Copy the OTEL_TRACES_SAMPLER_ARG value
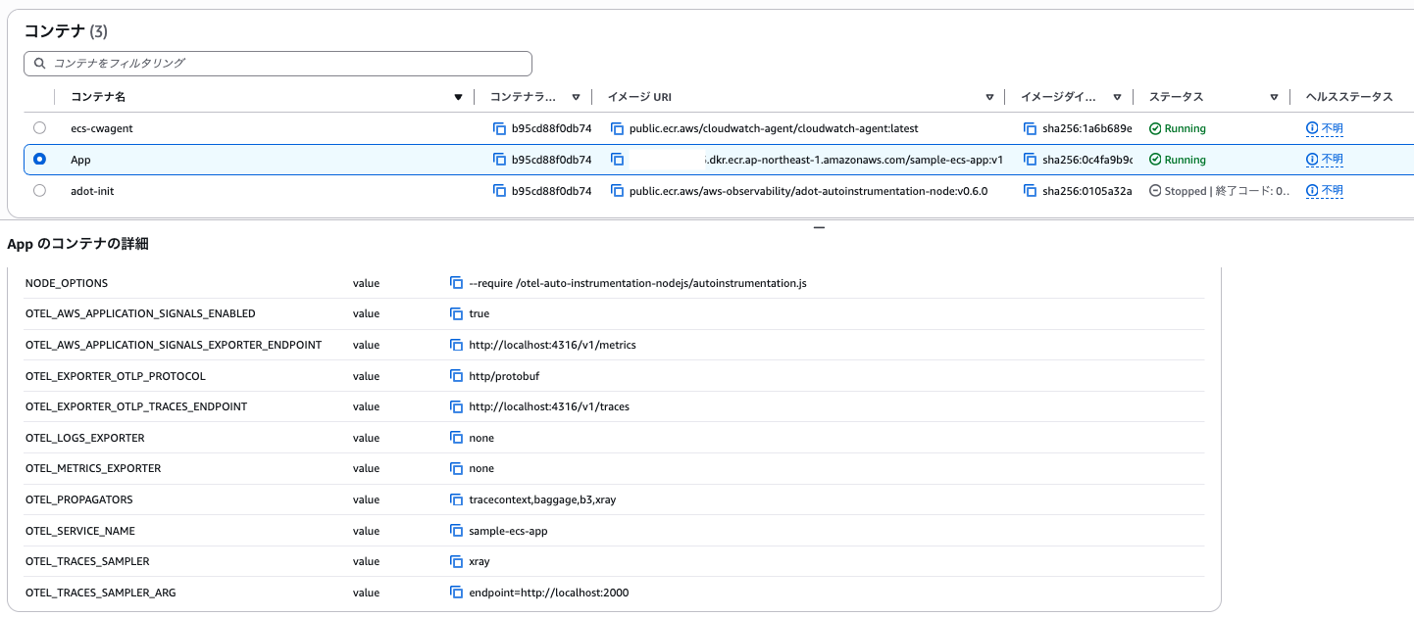This screenshot has height=617, width=1414. tap(456, 593)
